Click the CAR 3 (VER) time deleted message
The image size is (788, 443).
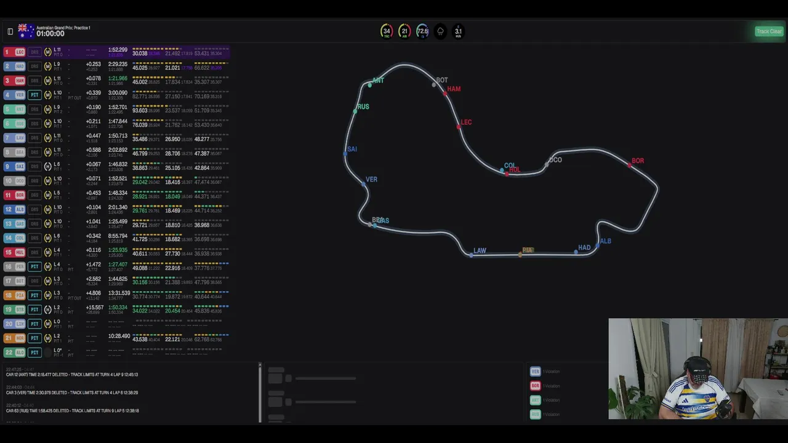coord(72,393)
